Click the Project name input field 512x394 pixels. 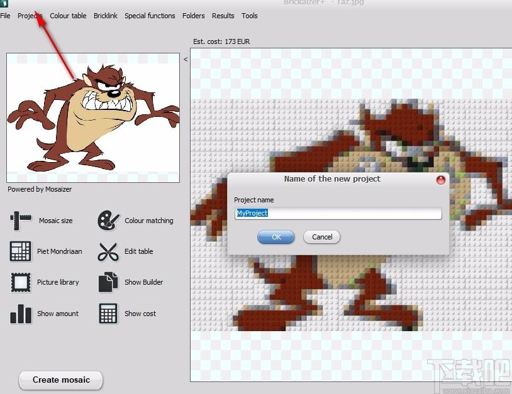[x=338, y=213]
